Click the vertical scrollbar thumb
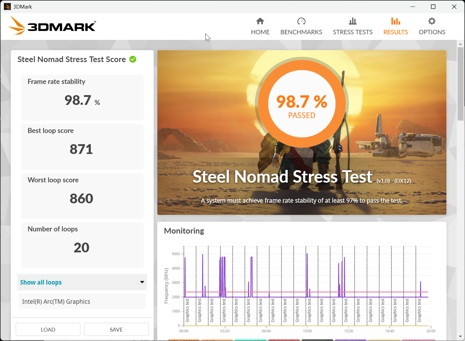This screenshot has width=465, height=341. click(460, 84)
